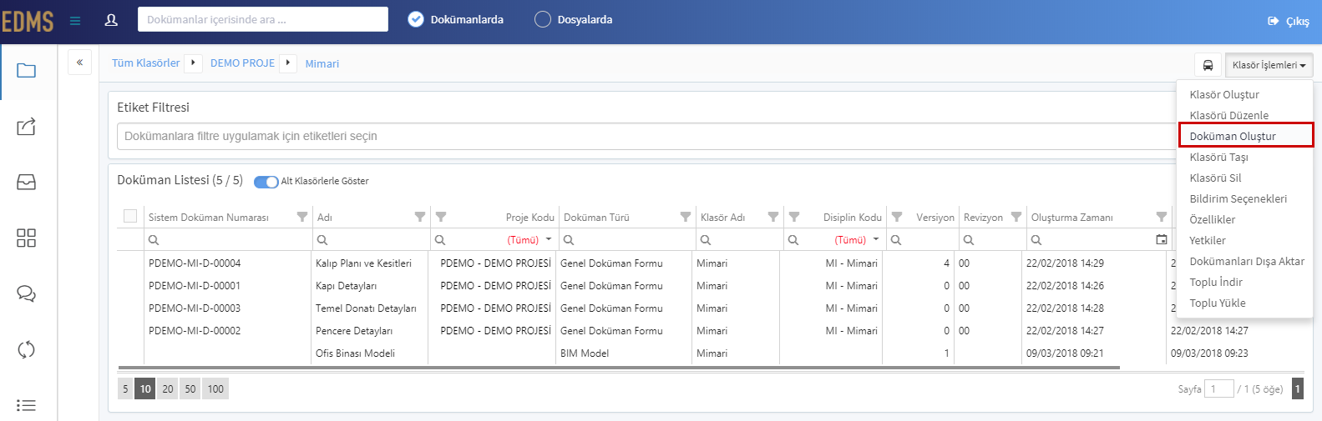
Task: Open the folders section in left sidebar
Action: click(x=27, y=71)
